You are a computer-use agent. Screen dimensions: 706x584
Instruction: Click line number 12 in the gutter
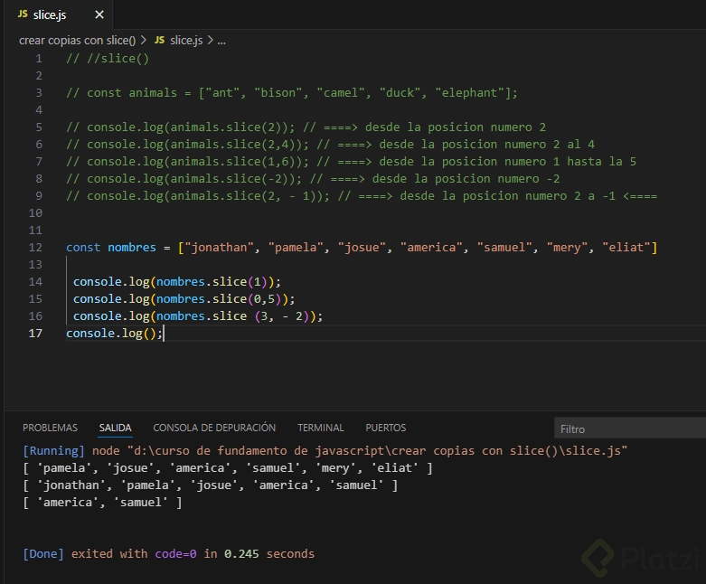pyautogui.click(x=35, y=248)
